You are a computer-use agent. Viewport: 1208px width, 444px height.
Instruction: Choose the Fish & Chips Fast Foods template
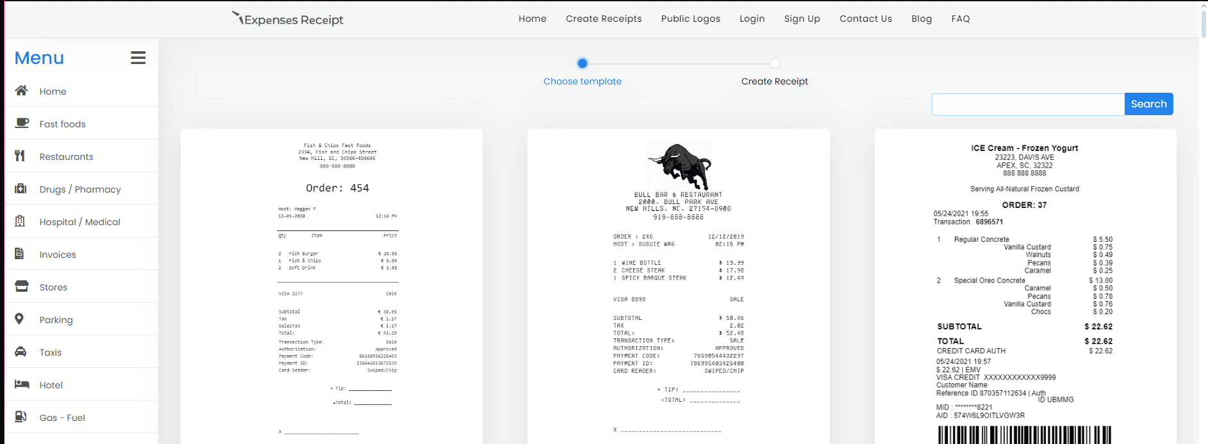point(331,287)
